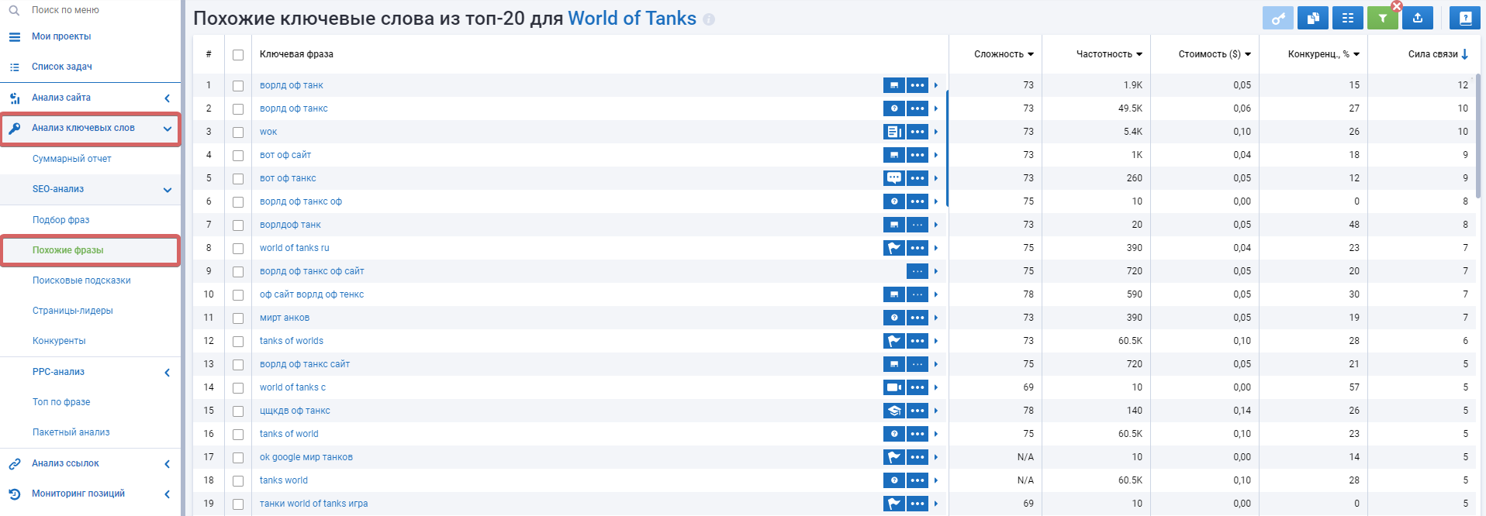1486x516 pixels.
Task: Go to Подбор фраз menu item
Action: point(61,220)
